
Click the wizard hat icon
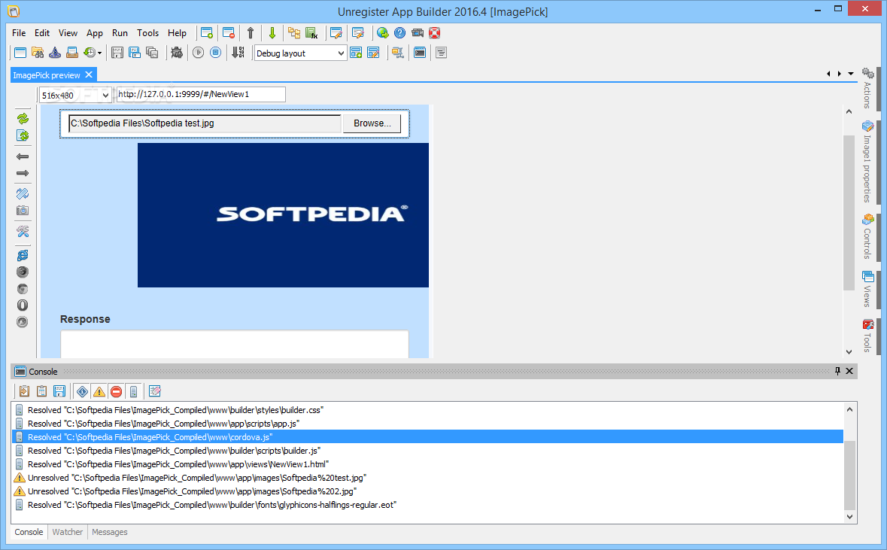pos(55,53)
